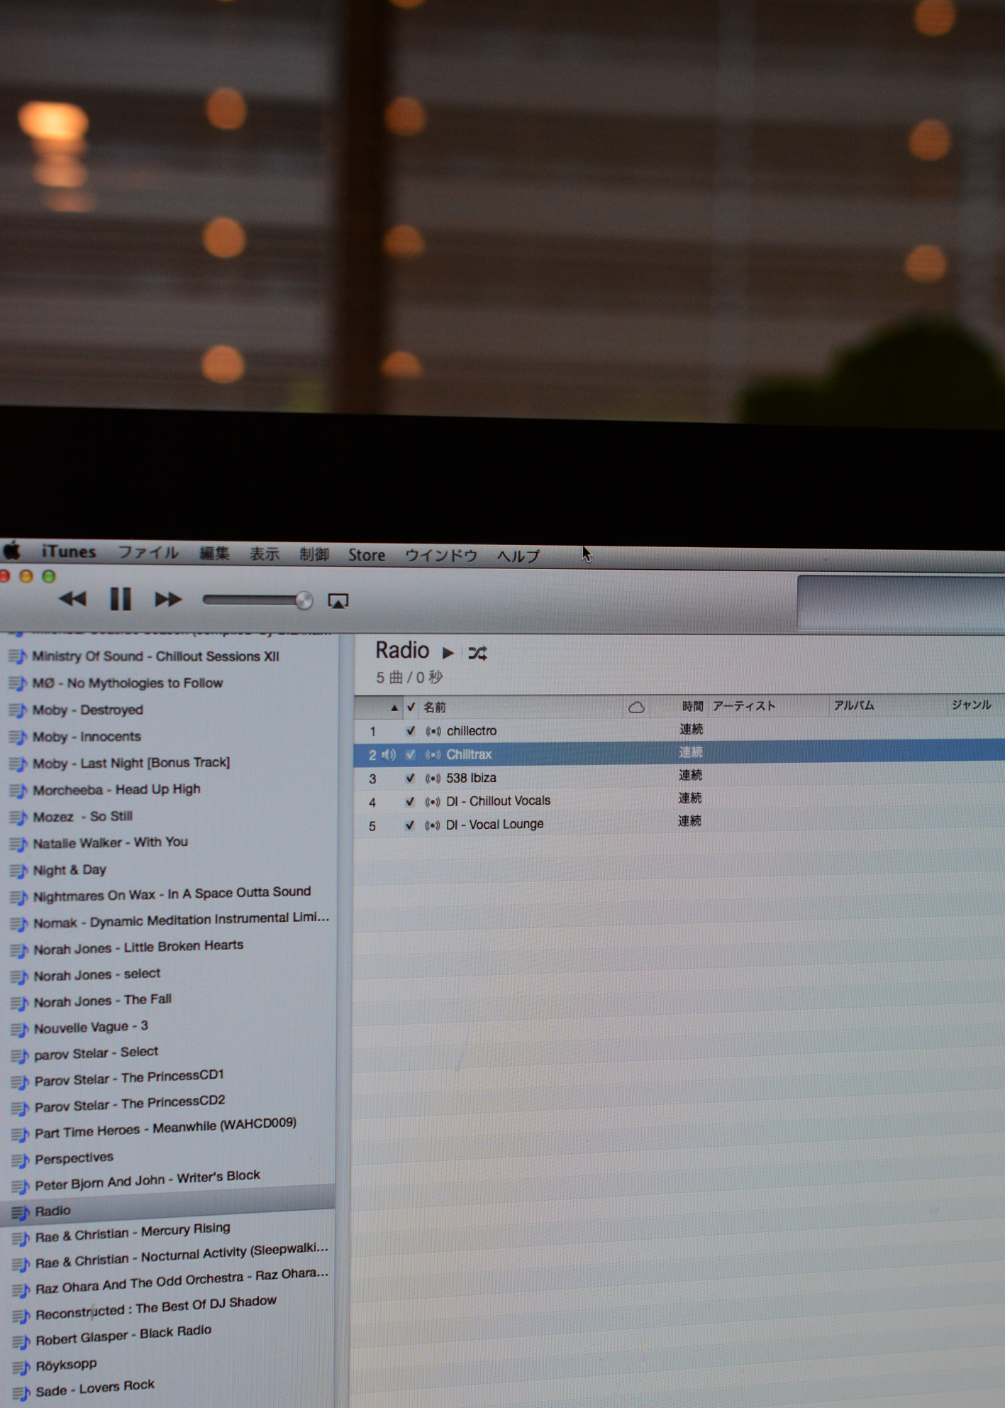
Task: Uncheck the DI - Vocal Lounge checkbox
Action: coord(409,825)
